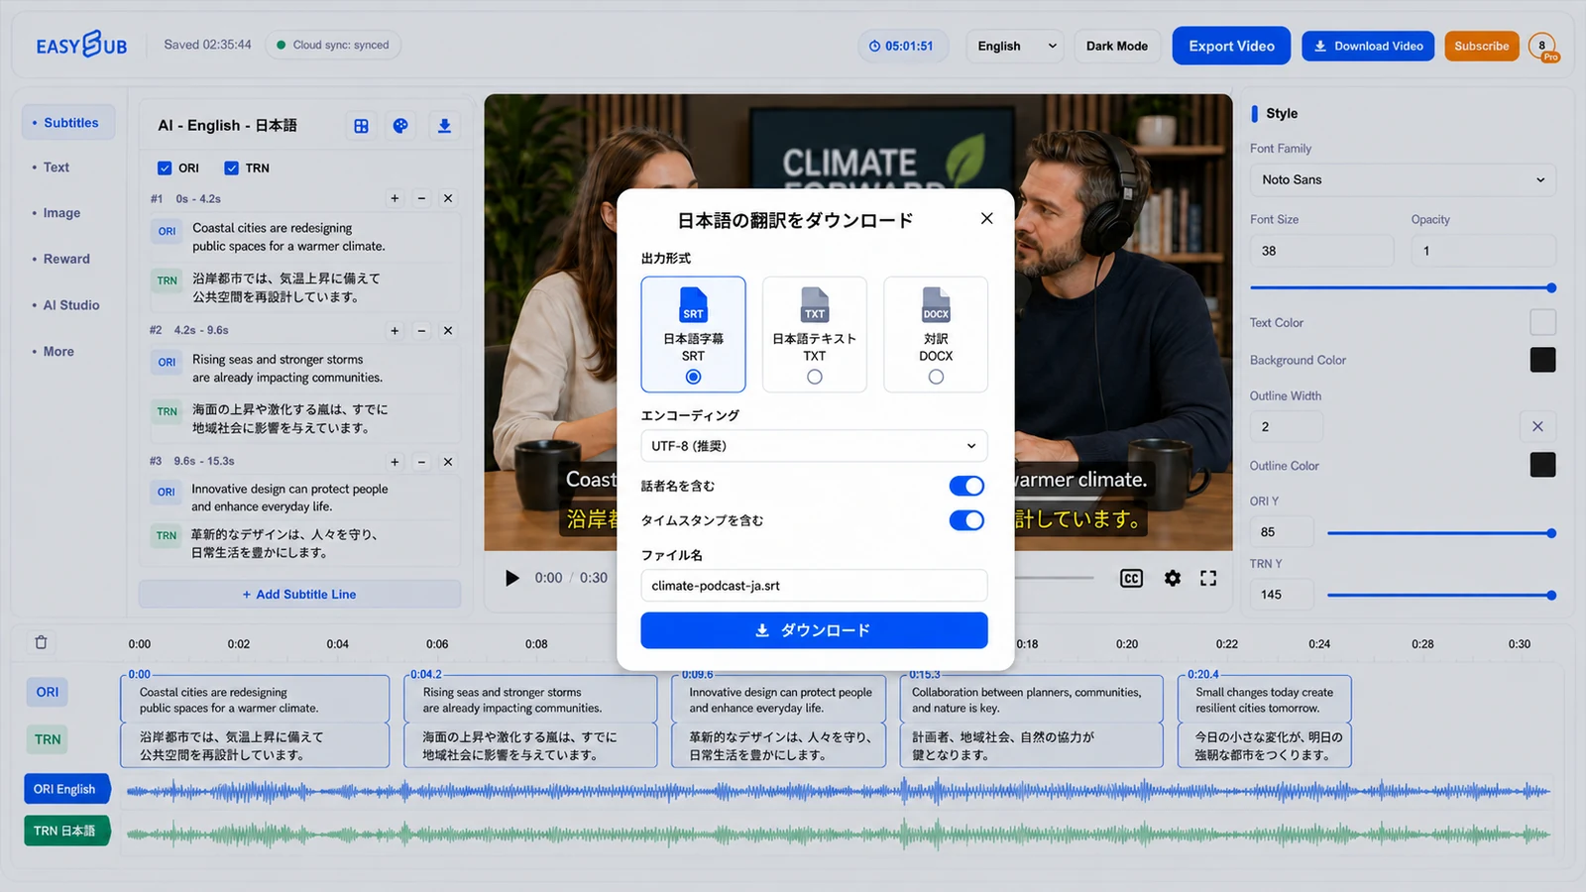This screenshot has height=892, width=1586.
Task: Click the Font Size input field
Action: 1321,251
